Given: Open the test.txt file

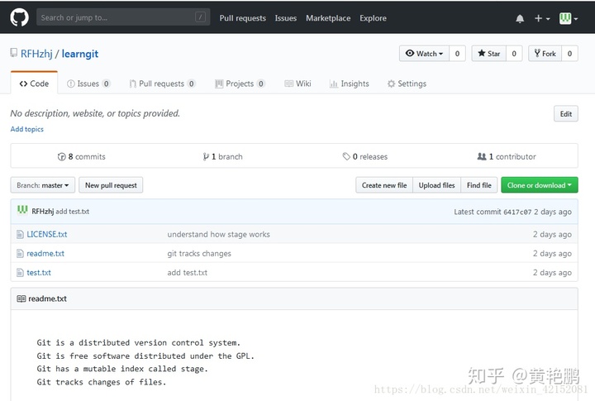Looking at the screenshot, I should pyautogui.click(x=39, y=272).
